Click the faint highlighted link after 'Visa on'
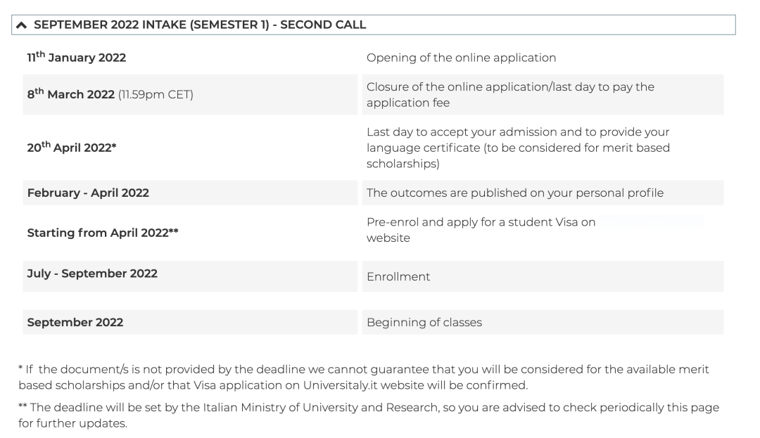760x438 pixels. (x=650, y=222)
